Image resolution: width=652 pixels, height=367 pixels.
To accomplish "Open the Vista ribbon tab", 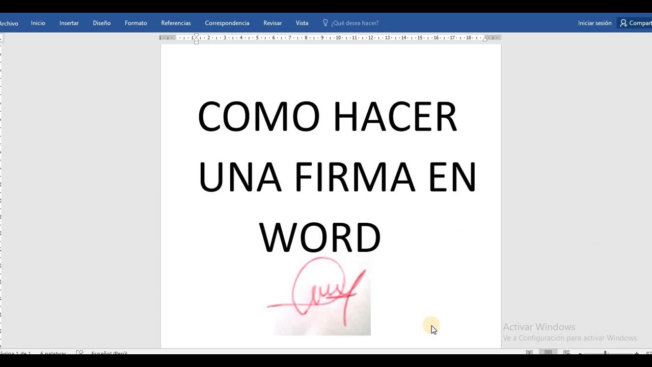I will click(302, 23).
